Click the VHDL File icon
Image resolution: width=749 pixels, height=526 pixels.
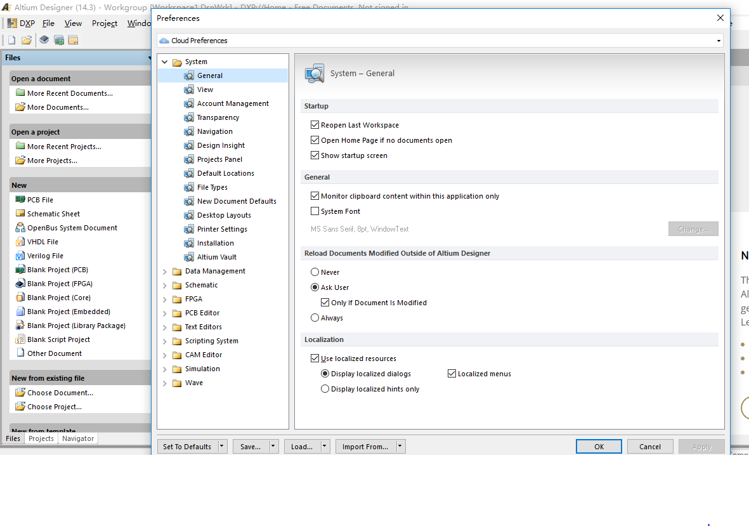click(x=20, y=241)
